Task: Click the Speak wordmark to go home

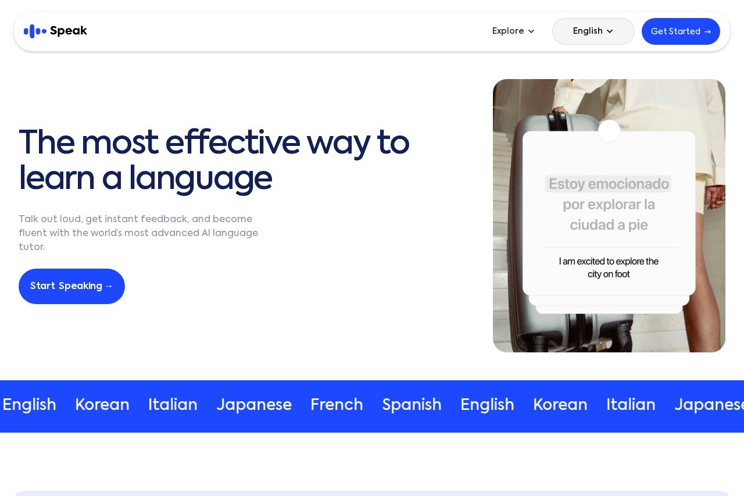Action: click(x=69, y=31)
